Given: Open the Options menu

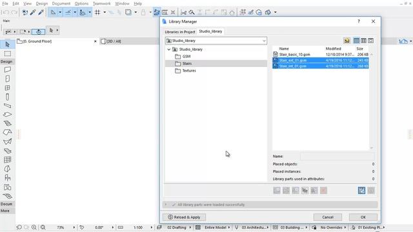Looking at the screenshot, I should (82, 3).
